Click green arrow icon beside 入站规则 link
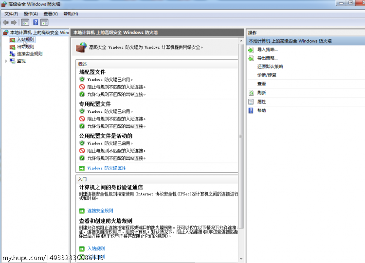The image size is (365, 263). pos(82,249)
